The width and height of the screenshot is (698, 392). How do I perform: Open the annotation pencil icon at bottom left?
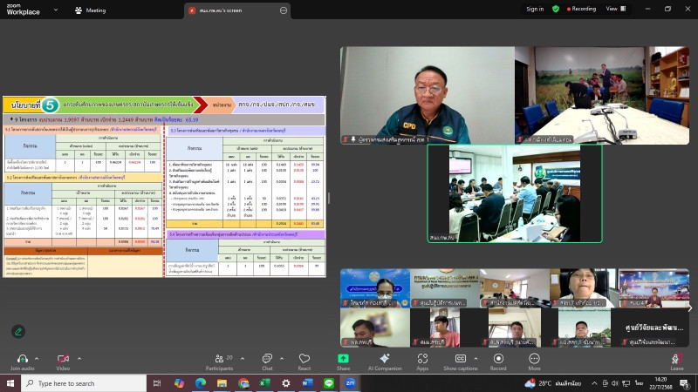pyautogui.click(x=18, y=331)
